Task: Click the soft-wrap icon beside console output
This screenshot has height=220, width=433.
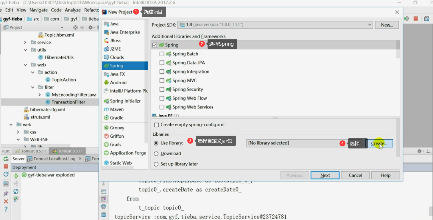Action: [103, 191]
